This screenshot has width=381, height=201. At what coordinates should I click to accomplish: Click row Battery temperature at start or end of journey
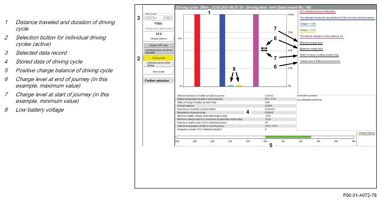235,99
